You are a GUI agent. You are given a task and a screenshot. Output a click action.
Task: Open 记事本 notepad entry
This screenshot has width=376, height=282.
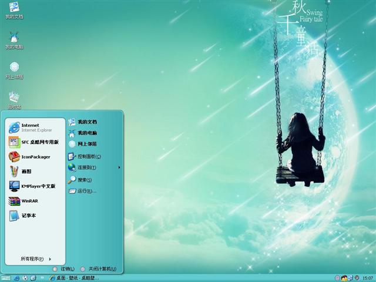pyautogui.click(x=35, y=216)
